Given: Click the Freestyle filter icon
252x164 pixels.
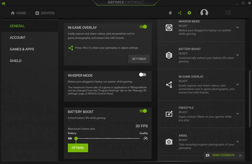Looking at the screenshot, I should tap(169, 114).
